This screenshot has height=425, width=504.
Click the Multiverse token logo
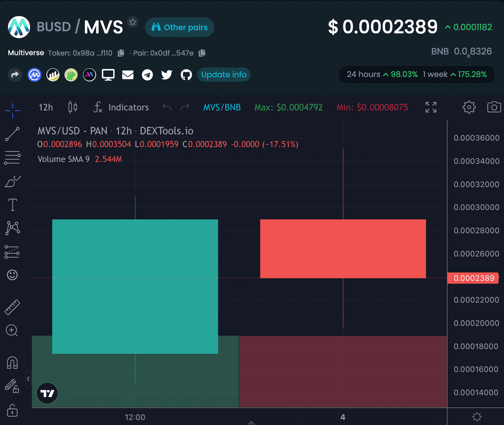point(19,27)
